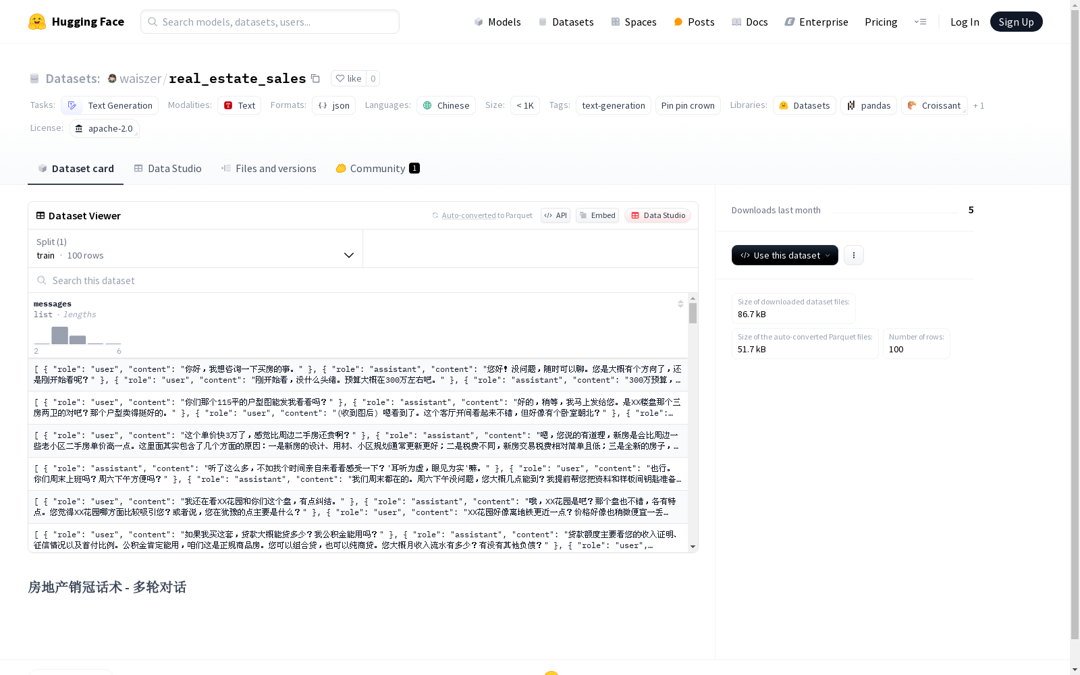Image resolution: width=1080 pixels, height=675 pixels.
Task: Open the waiszer user profile link
Action: (x=140, y=78)
